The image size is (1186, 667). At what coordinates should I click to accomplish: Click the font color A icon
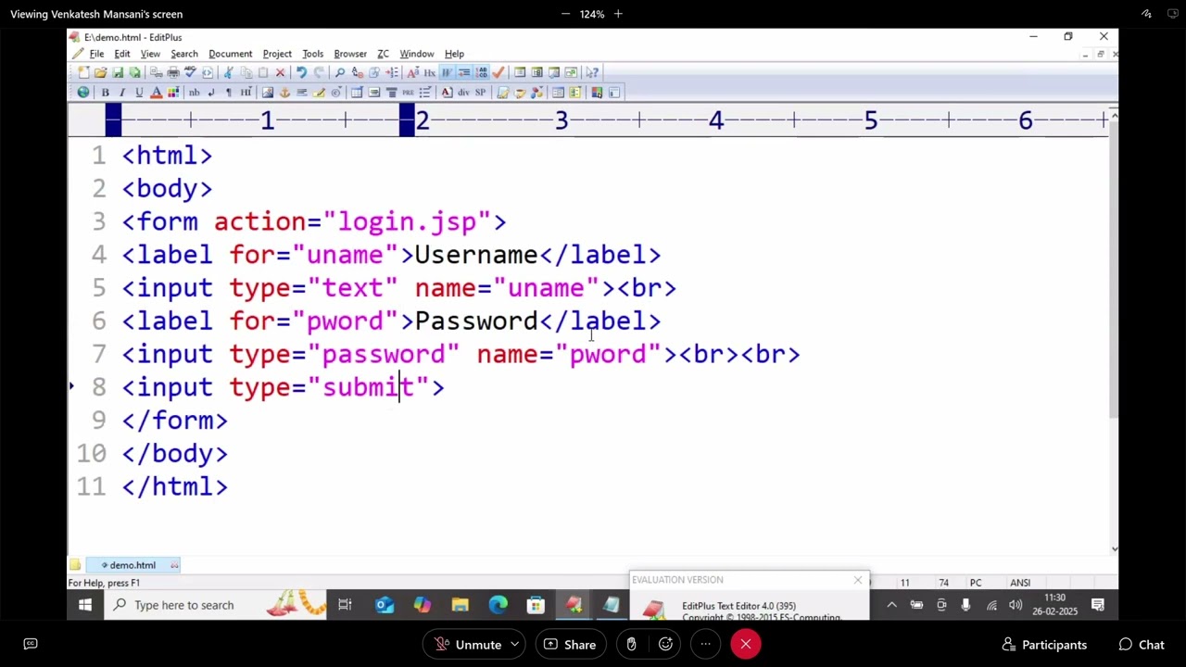tap(156, 93)
